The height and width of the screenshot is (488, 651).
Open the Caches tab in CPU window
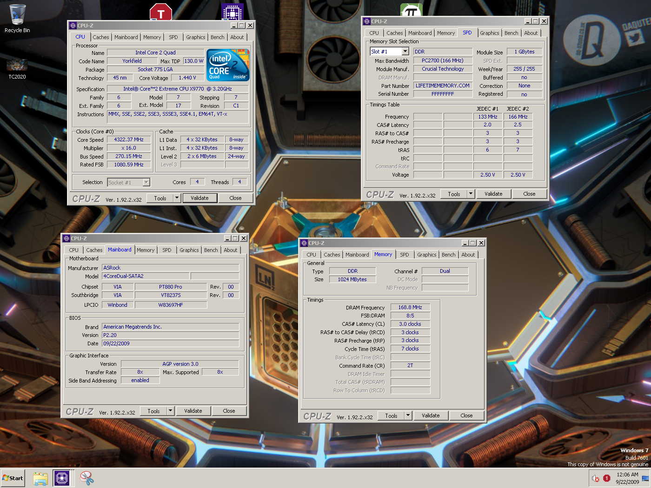100,37
